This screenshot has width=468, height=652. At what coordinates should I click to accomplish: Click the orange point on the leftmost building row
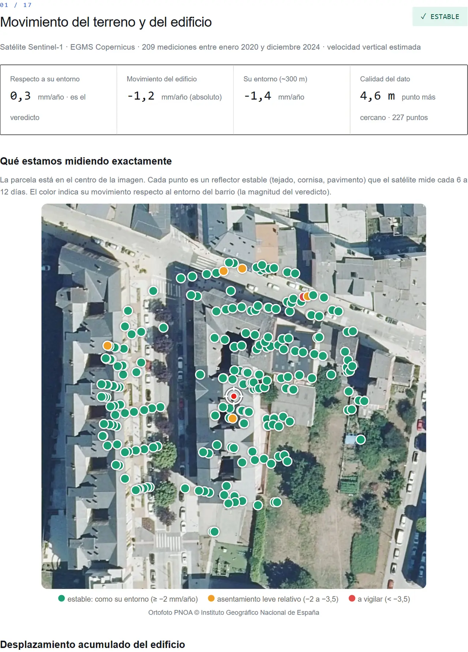(x=107, y=346)
